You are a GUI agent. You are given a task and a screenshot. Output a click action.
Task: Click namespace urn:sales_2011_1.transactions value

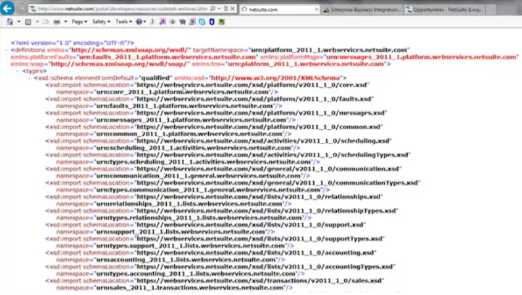click(x=189, y=288)
